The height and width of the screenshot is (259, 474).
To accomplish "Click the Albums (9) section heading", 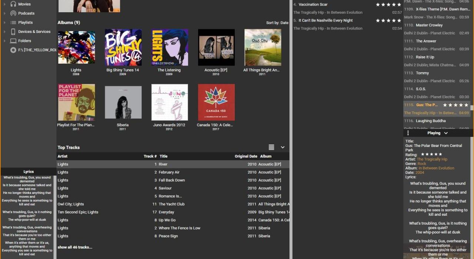I will coord(69,23).
